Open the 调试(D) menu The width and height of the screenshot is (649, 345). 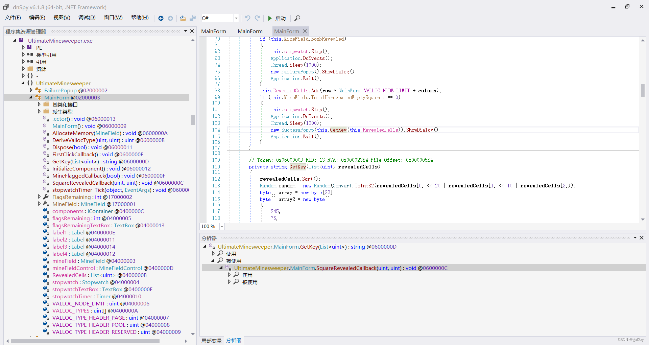pyautogui.click(x=87, y=18)
